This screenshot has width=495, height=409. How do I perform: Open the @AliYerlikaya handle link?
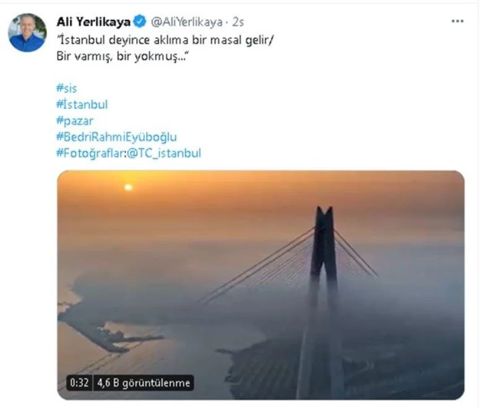tap(186, 22)
